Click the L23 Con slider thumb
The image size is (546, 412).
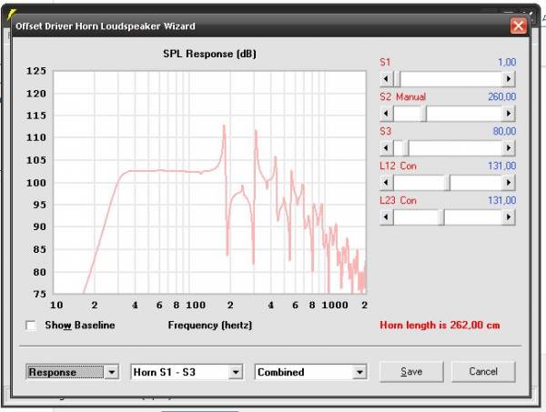click(x=441, y=216)
